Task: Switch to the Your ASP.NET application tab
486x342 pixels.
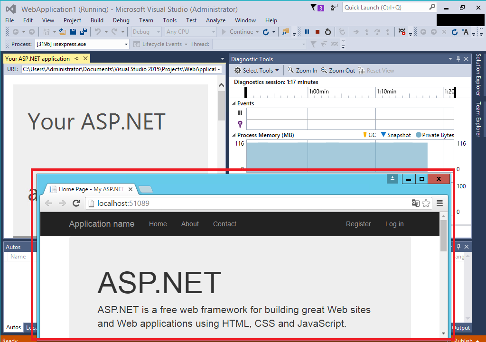Action: (x=37, y=58)
